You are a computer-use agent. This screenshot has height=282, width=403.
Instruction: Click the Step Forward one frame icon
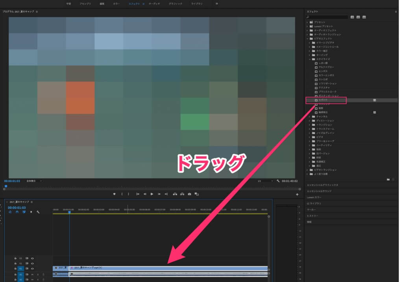click(159, 194)
